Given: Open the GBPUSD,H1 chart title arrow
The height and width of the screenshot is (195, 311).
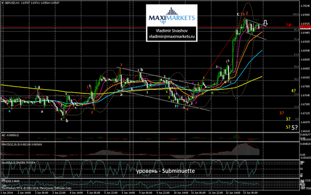Looking at the screenshot, I should pyautogui.click(x=3, y=3).
